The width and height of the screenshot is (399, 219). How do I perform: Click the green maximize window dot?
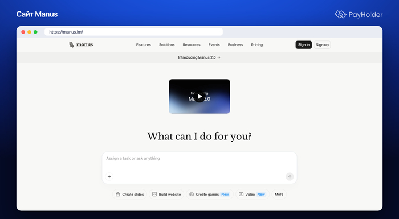[35, 32]
